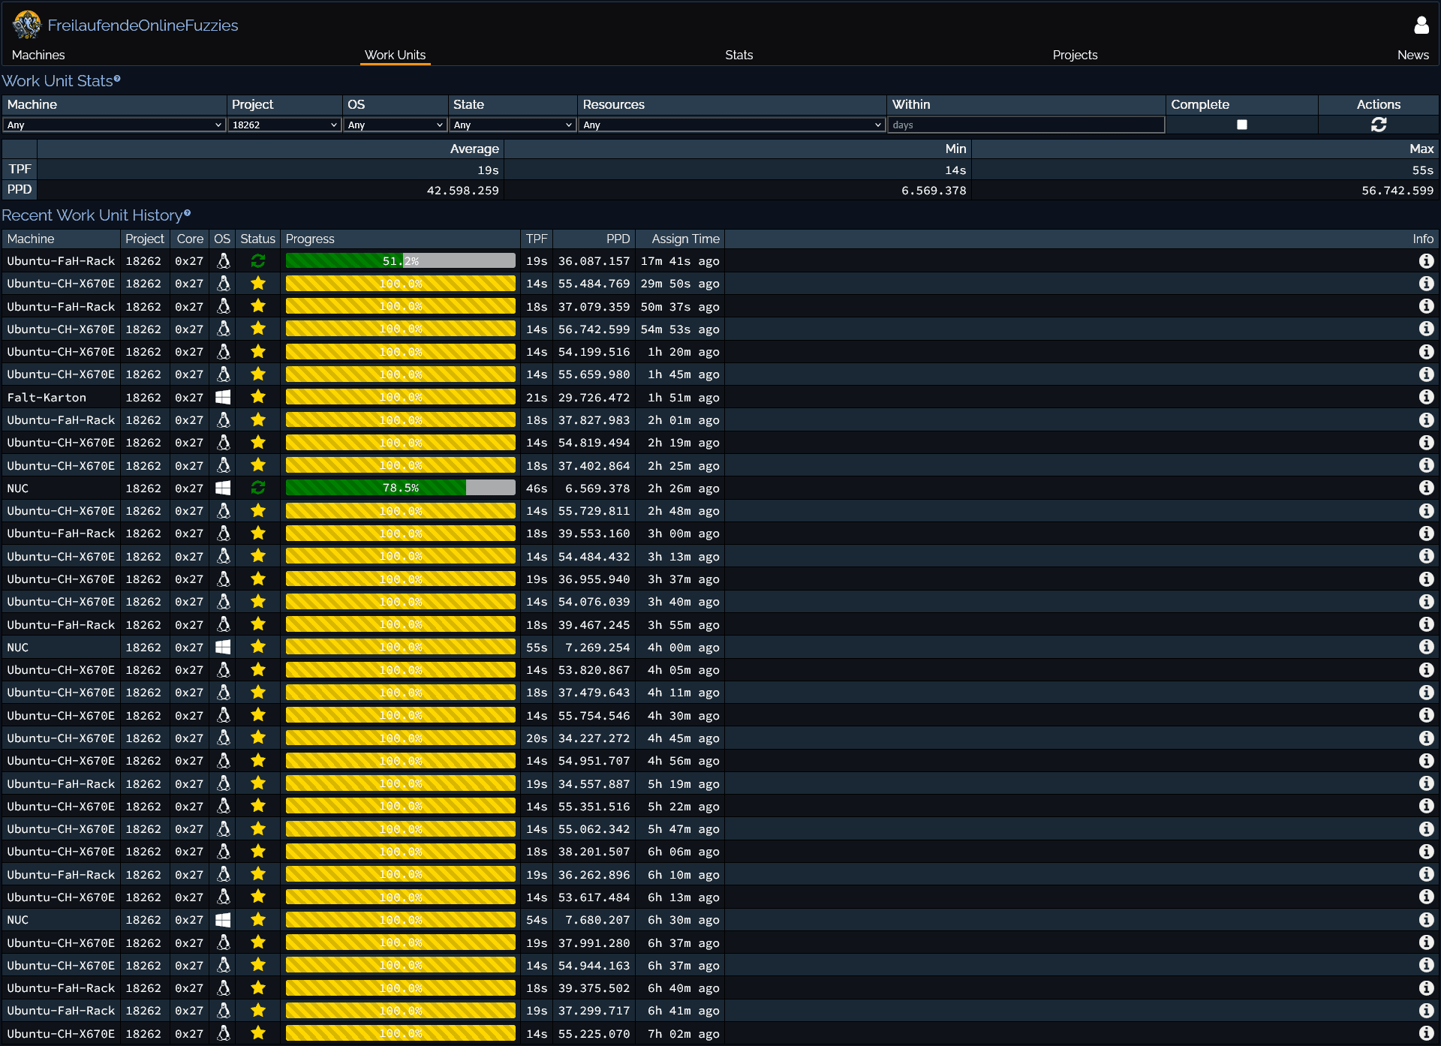Open info for the first Ubuntu-FaH-Rack row

click(x=1426, y=261)
